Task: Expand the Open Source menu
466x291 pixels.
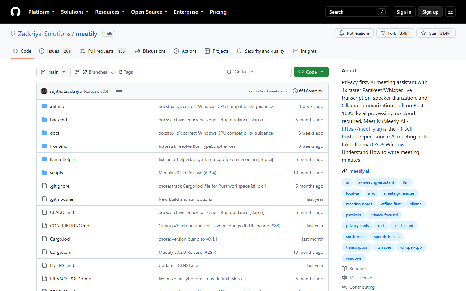Action: pos(149,12)
